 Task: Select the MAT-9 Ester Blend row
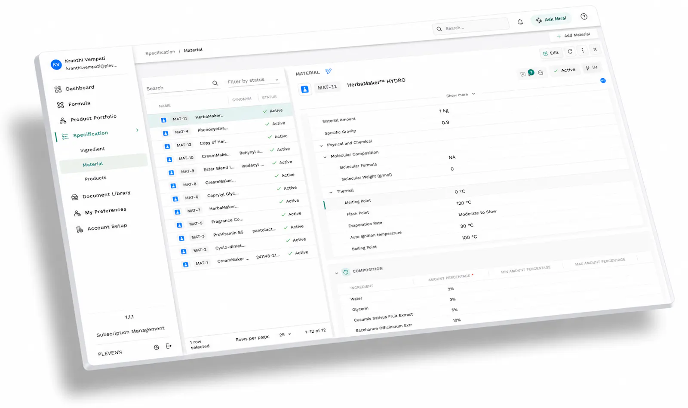coord(229,167)
